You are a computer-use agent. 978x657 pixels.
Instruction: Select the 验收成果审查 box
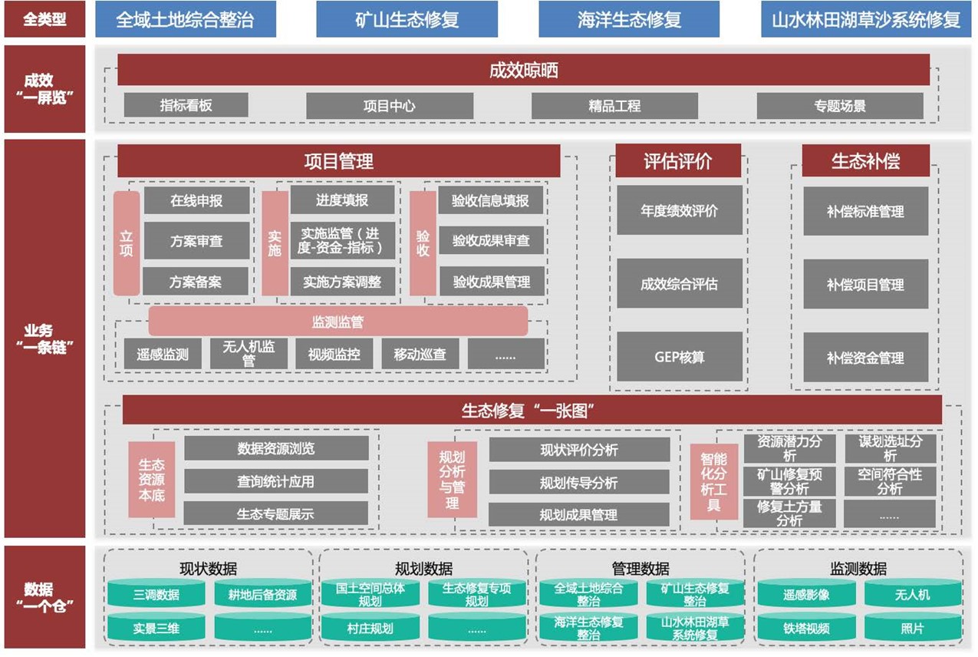491,241
